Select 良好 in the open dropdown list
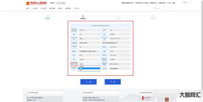This screenshot has width=203, height=102. [x=89, y=68]
